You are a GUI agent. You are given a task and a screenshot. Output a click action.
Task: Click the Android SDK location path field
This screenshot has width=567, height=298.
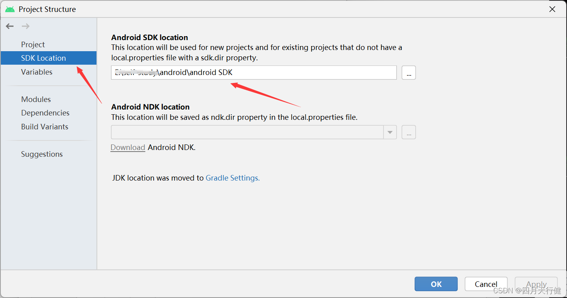point(254,73)
